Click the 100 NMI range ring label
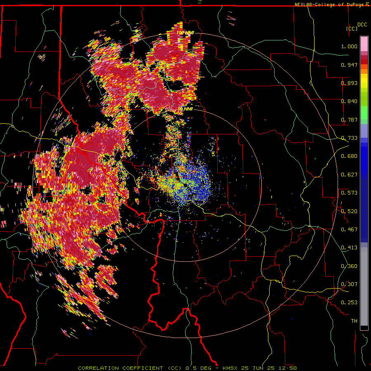The width and height of the screenshot is (371, 371). (x=185, y=33)
